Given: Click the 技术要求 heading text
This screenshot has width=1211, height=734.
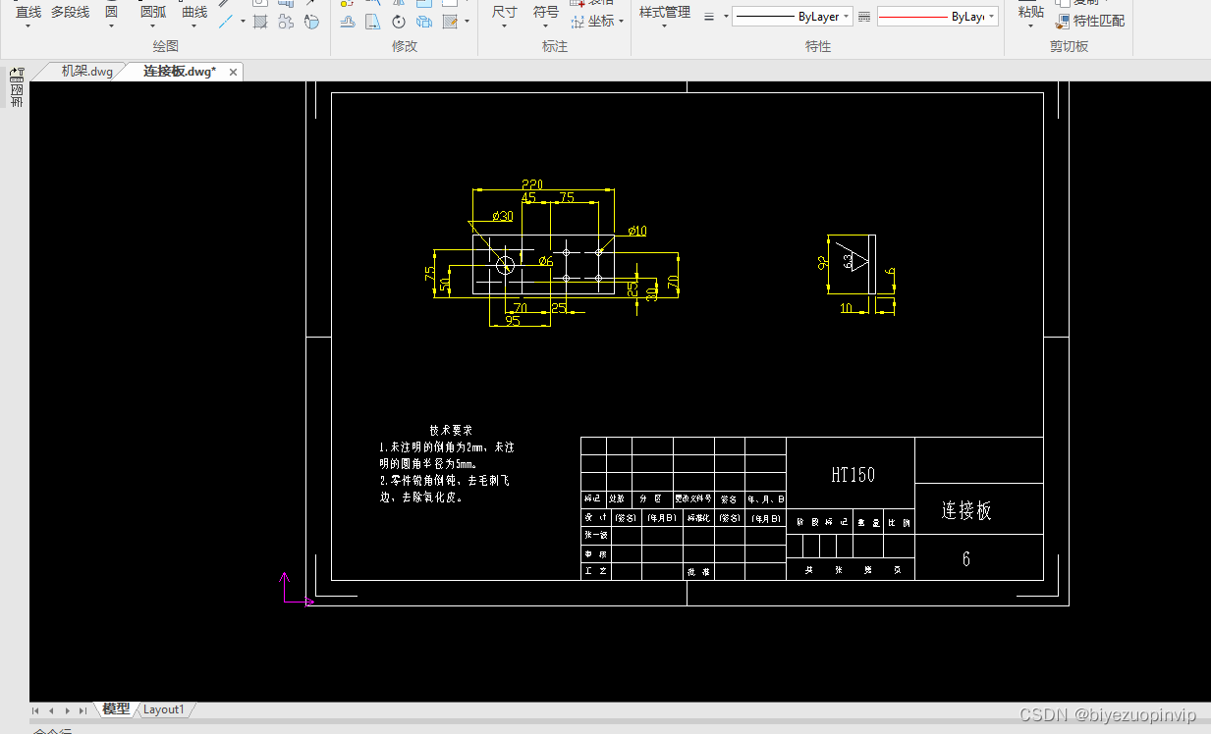Looking at the screenshot, I should (x=451, y=431).
